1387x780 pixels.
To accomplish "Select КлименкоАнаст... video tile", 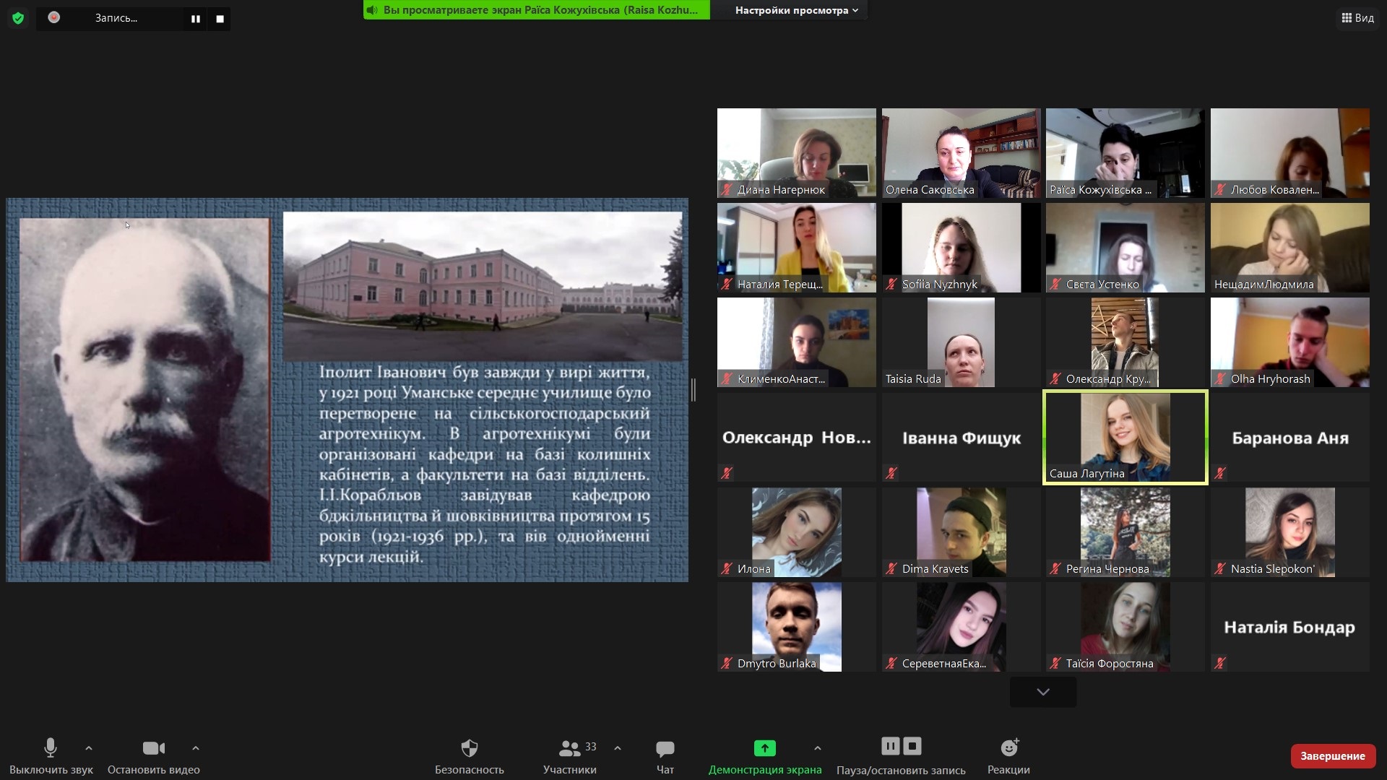I will pyautogui.click(x=797, y=342).
